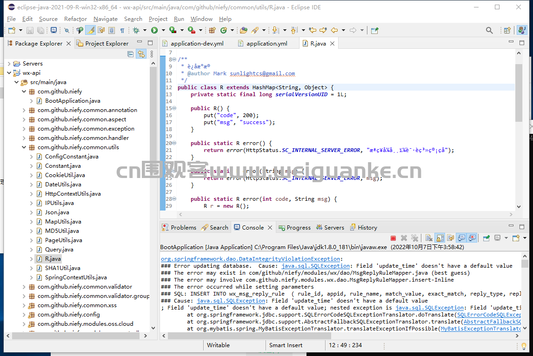Screen dimensions: 533x356
Task: Click the Coverage run icon
Action: [173, 31]
